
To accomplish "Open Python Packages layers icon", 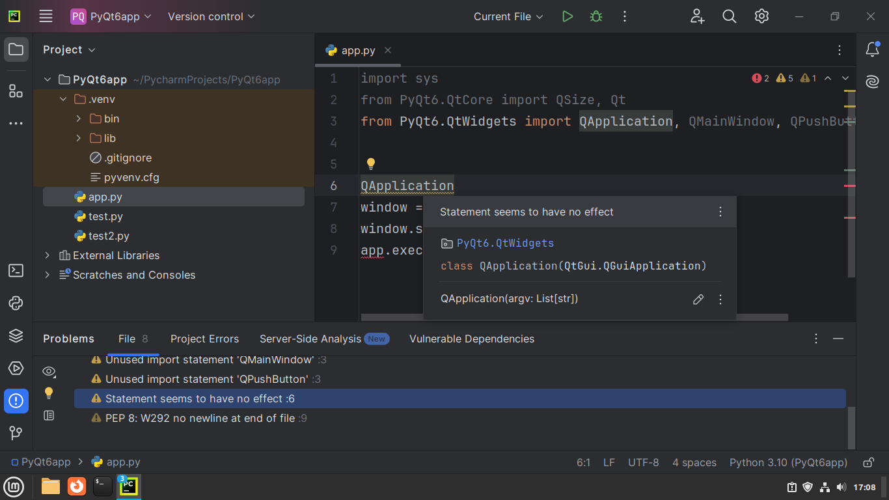I will tap(16, 335).
